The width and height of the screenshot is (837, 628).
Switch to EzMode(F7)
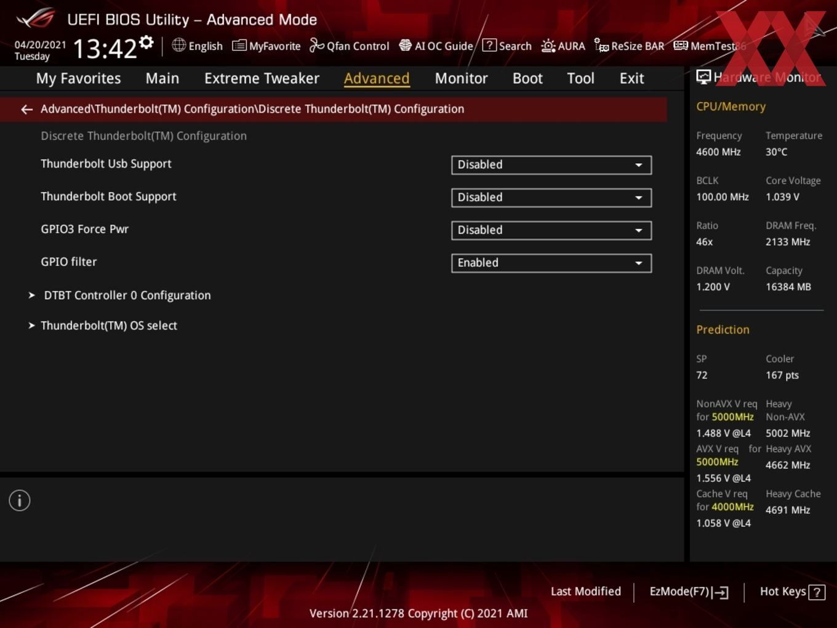pos(689,592)
